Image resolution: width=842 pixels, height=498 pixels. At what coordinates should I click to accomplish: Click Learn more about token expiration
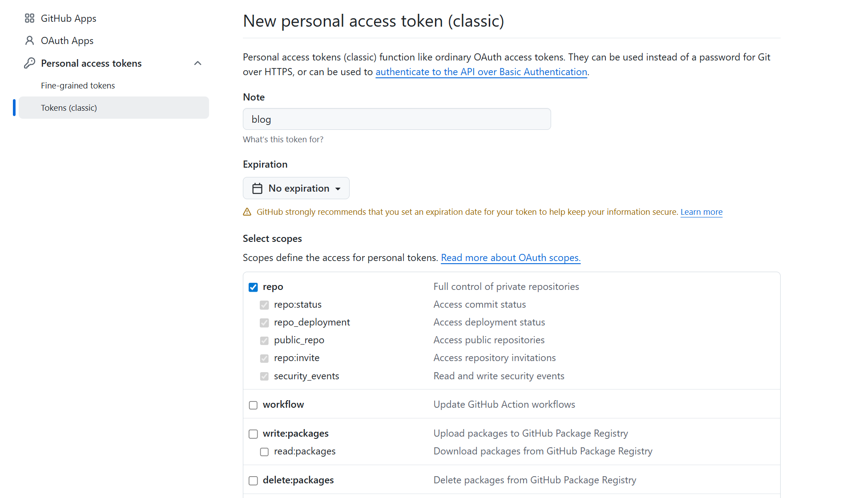coord(701,212)
